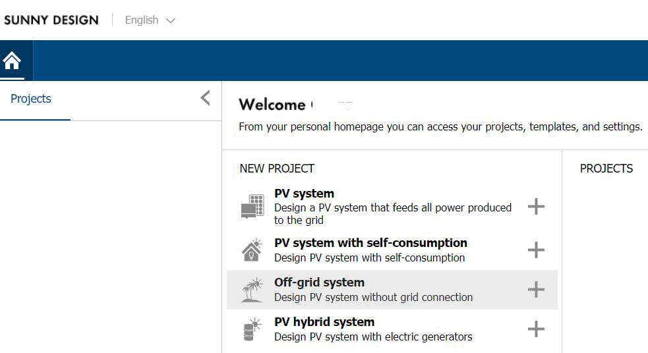Viewport: 648px width, 353px height.
Task: Select the 'Off-grid system' title
Action: click(x=319, y=283)
